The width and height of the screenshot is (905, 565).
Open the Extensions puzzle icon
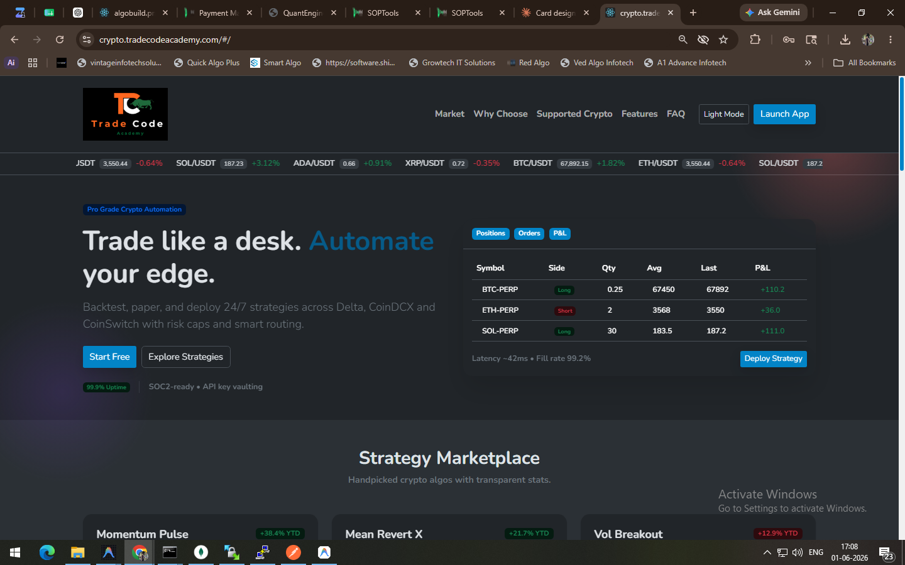tap(755, 40)
